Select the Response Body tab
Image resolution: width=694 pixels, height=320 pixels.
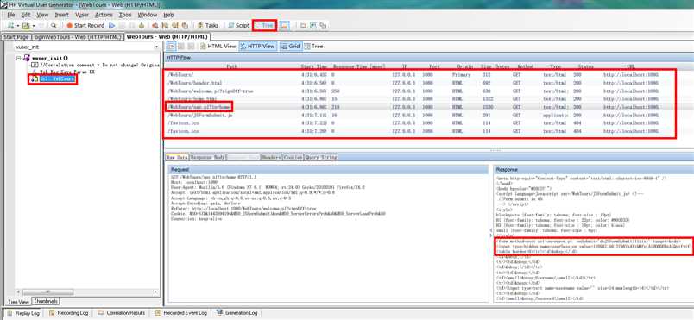pos(207,157)
